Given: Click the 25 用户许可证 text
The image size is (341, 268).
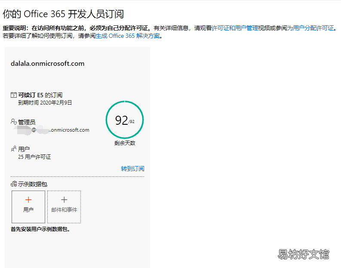Looking at the screenshot, I should 34,157.
